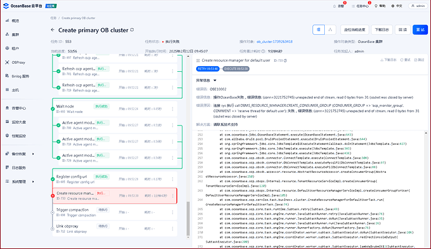The image size is (431, 249).
Task: Switch to list view toggle
Action: click(x=319, y=30)
